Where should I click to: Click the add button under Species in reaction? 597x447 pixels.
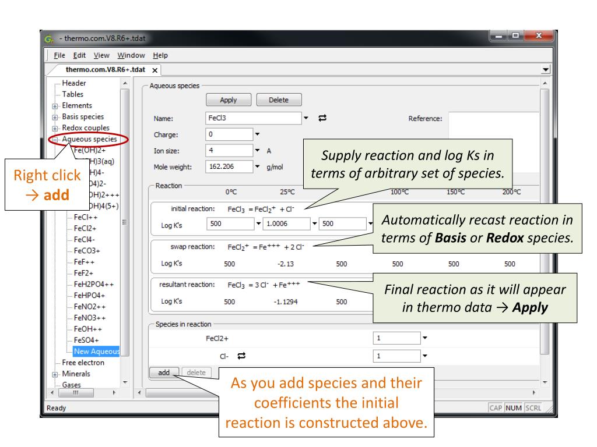click(x=164, y=372)
